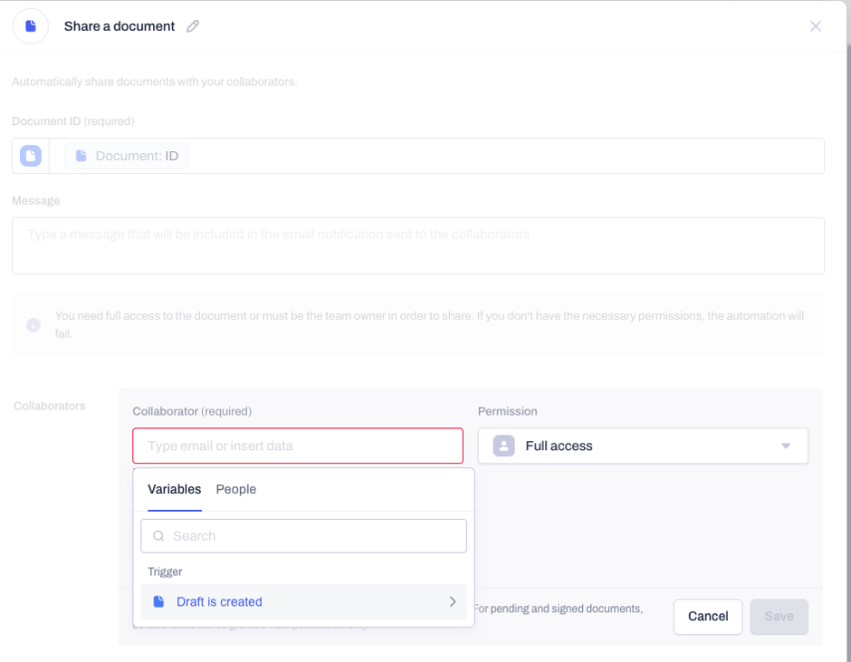Click the document icon beside Document ID field

[31, 156]
